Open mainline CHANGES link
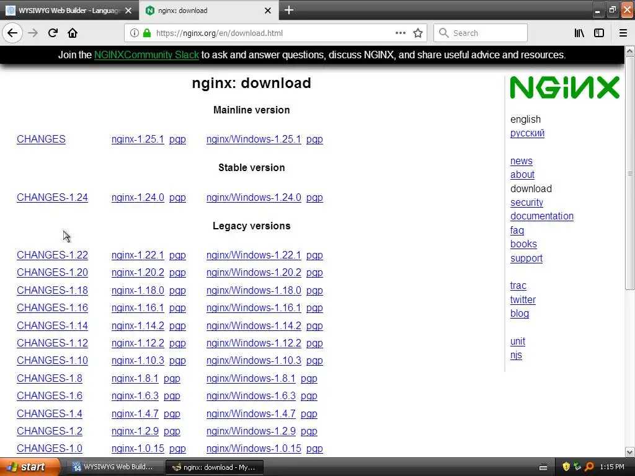The image size is (635, 476). click(41, 139)
